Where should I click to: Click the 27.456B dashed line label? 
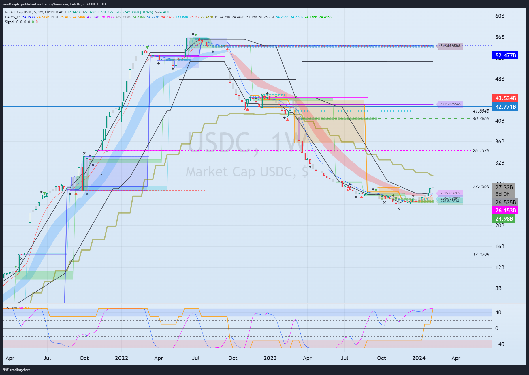point(481,186)
